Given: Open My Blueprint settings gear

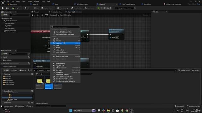Looking at the screenshot, I should [29, 54].
